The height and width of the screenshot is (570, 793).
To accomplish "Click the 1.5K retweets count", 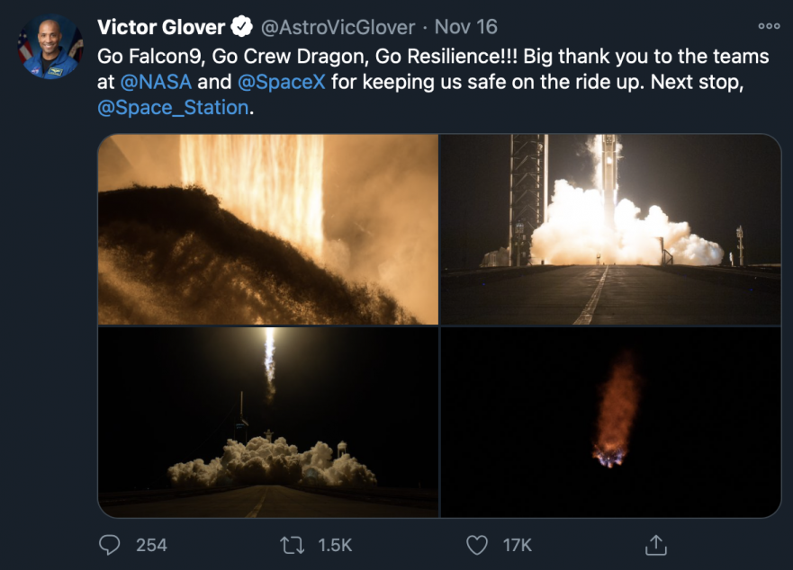I will pos(335,545).
